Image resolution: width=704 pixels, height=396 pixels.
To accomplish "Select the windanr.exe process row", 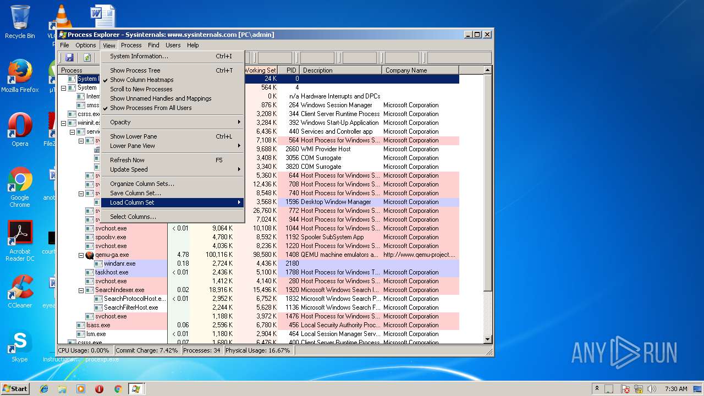I will click(258, 263).
